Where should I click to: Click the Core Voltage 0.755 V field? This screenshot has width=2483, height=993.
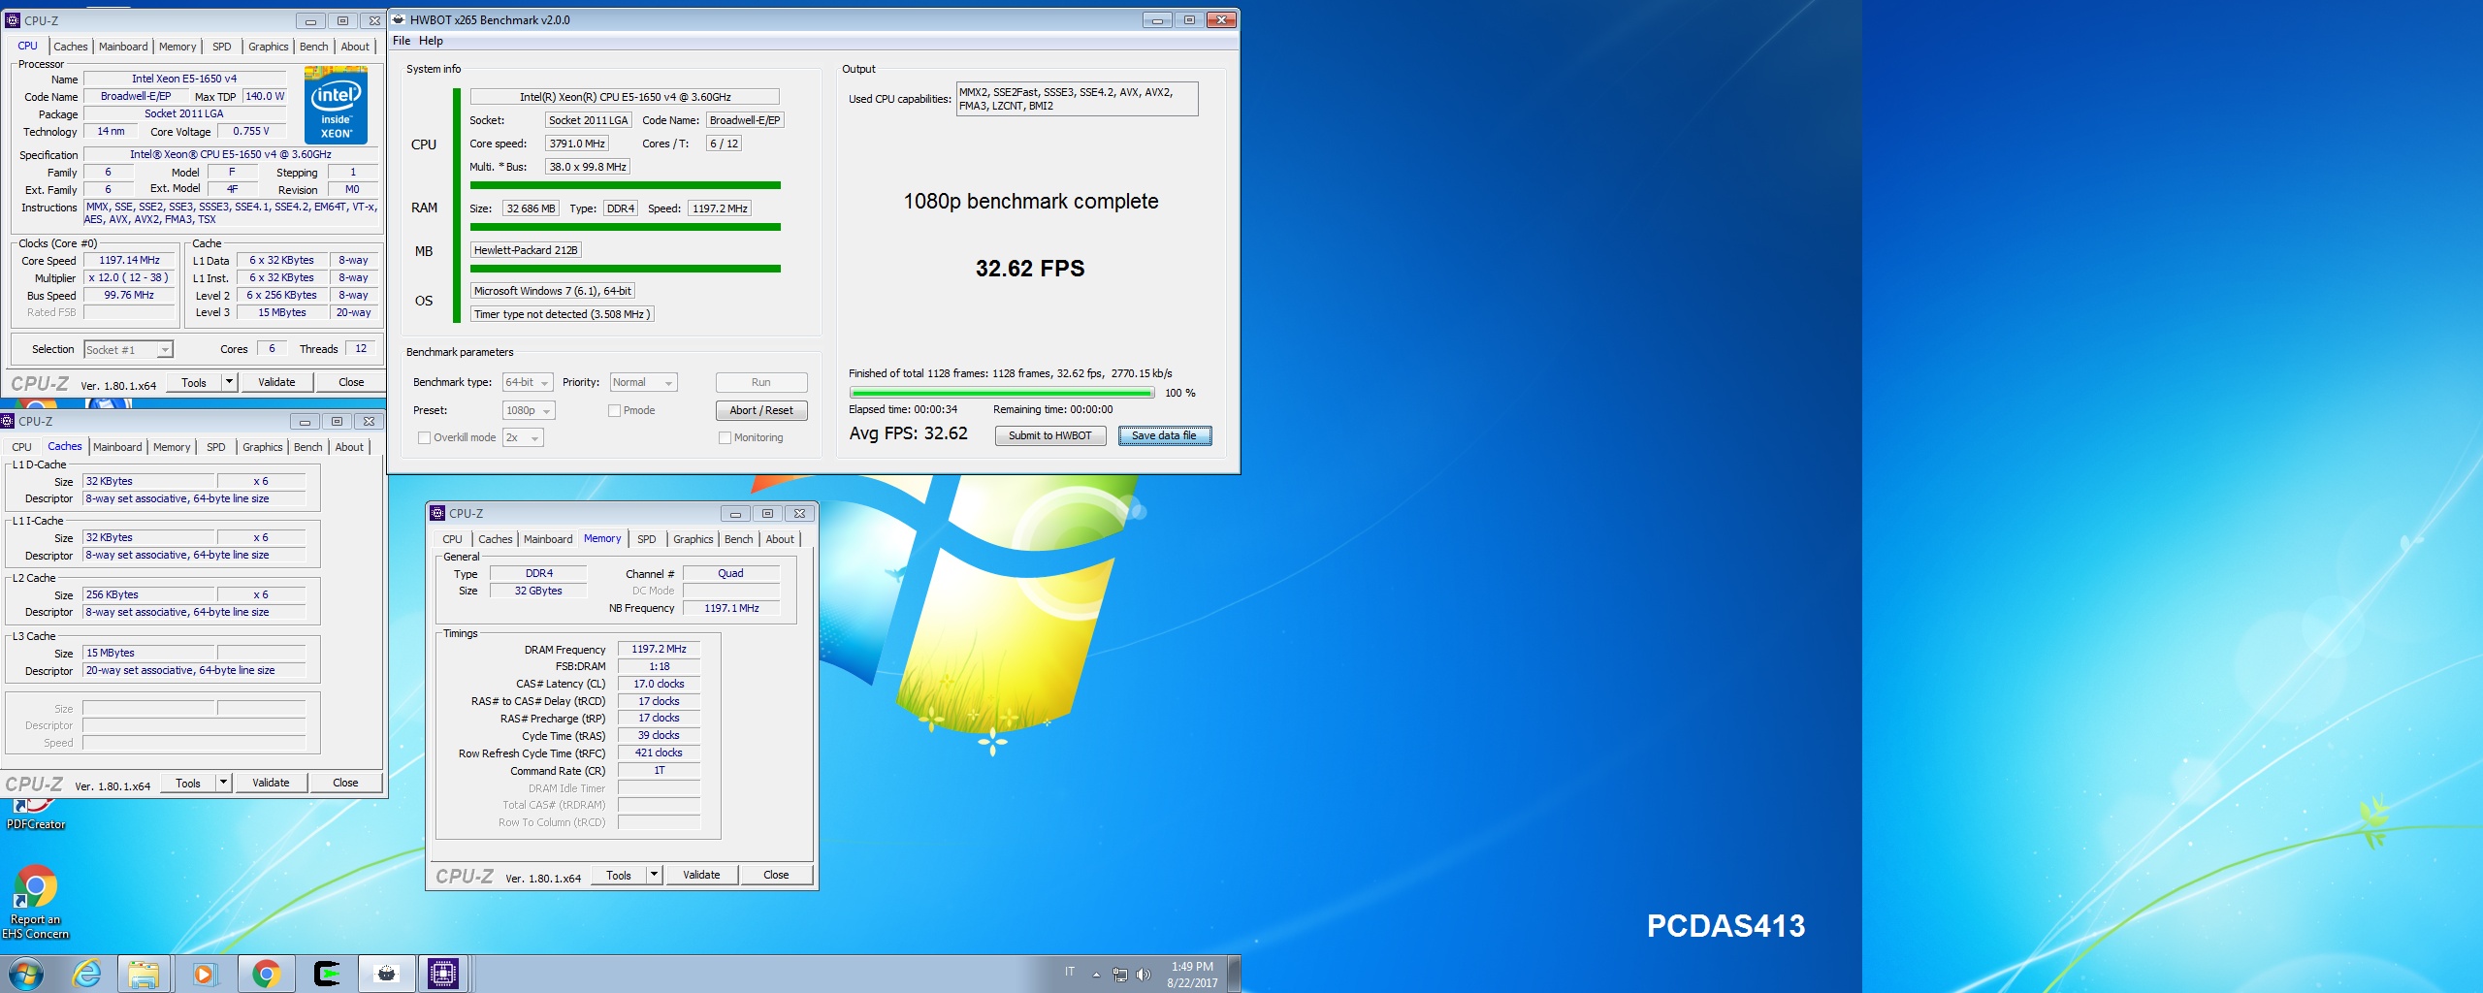coord(251,131)
